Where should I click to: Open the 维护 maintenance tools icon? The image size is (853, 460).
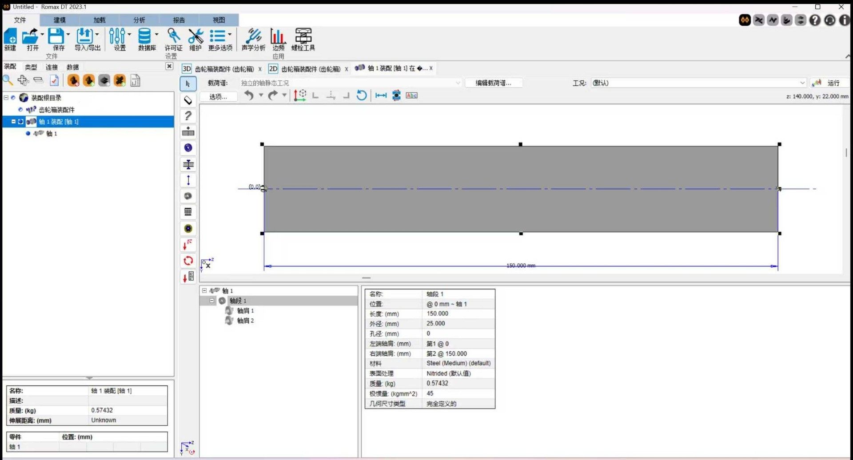(195, 39)
